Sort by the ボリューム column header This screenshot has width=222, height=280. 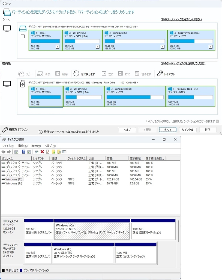16,158
